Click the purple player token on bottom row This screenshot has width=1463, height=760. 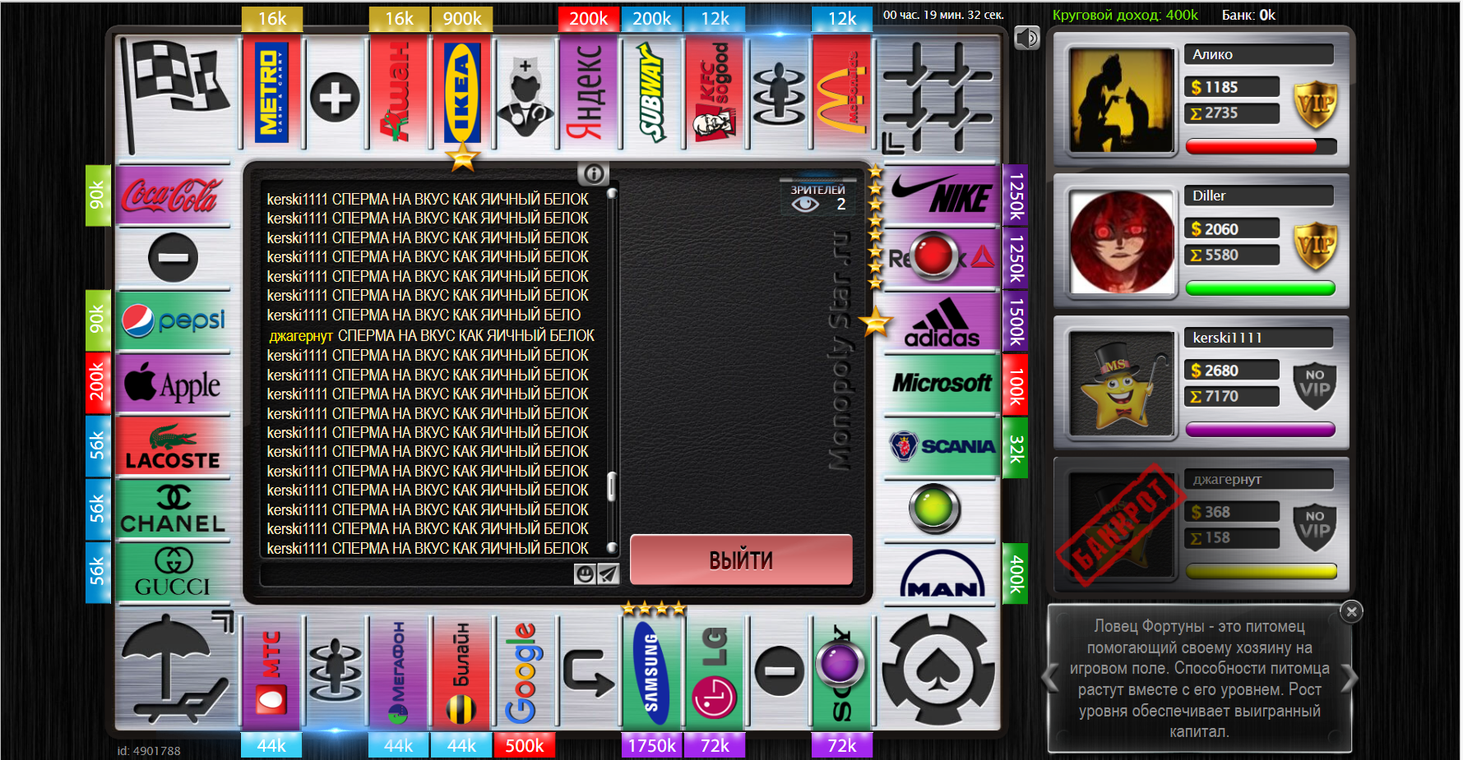click(x=839, y=664)
